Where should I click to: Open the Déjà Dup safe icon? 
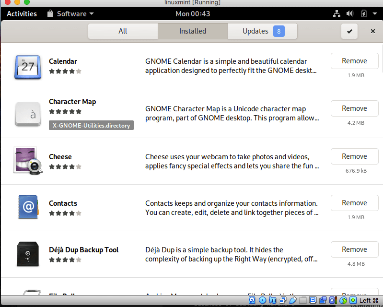pos(28,254)
